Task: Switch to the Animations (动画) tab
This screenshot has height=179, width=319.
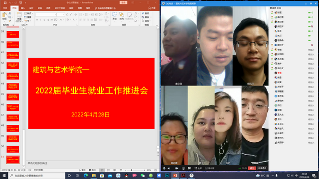Action: (x=48, y=8)
